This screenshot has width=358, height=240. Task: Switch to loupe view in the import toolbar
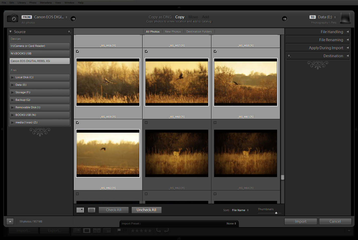pyautogui.click(x=92, y=210)
